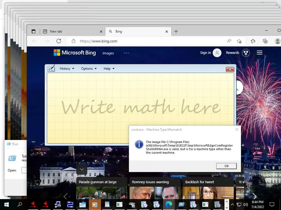View site information lock icon

tap(74, 41)
